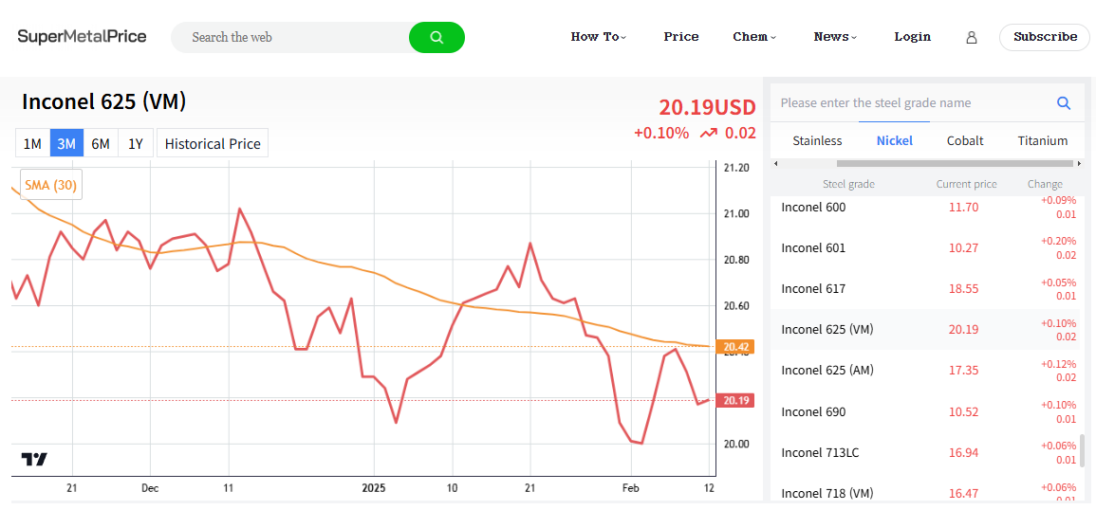Screen dimensions: 1096x510
Task: Select Inconel 625 (VM) list row
Action: 925,329
